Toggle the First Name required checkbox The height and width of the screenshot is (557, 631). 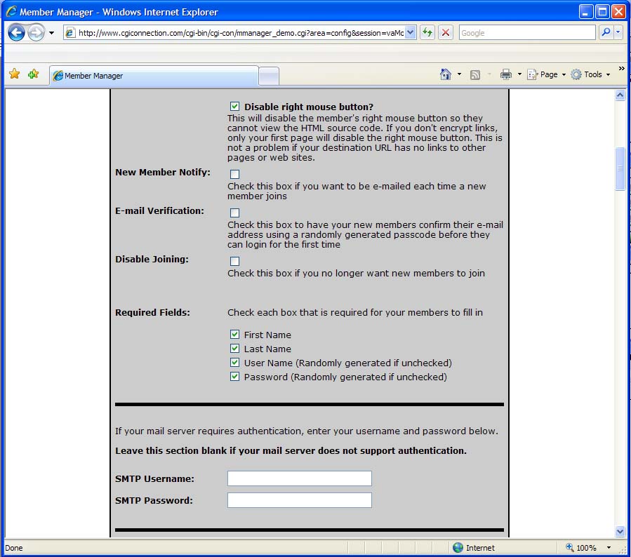(234, 334)
